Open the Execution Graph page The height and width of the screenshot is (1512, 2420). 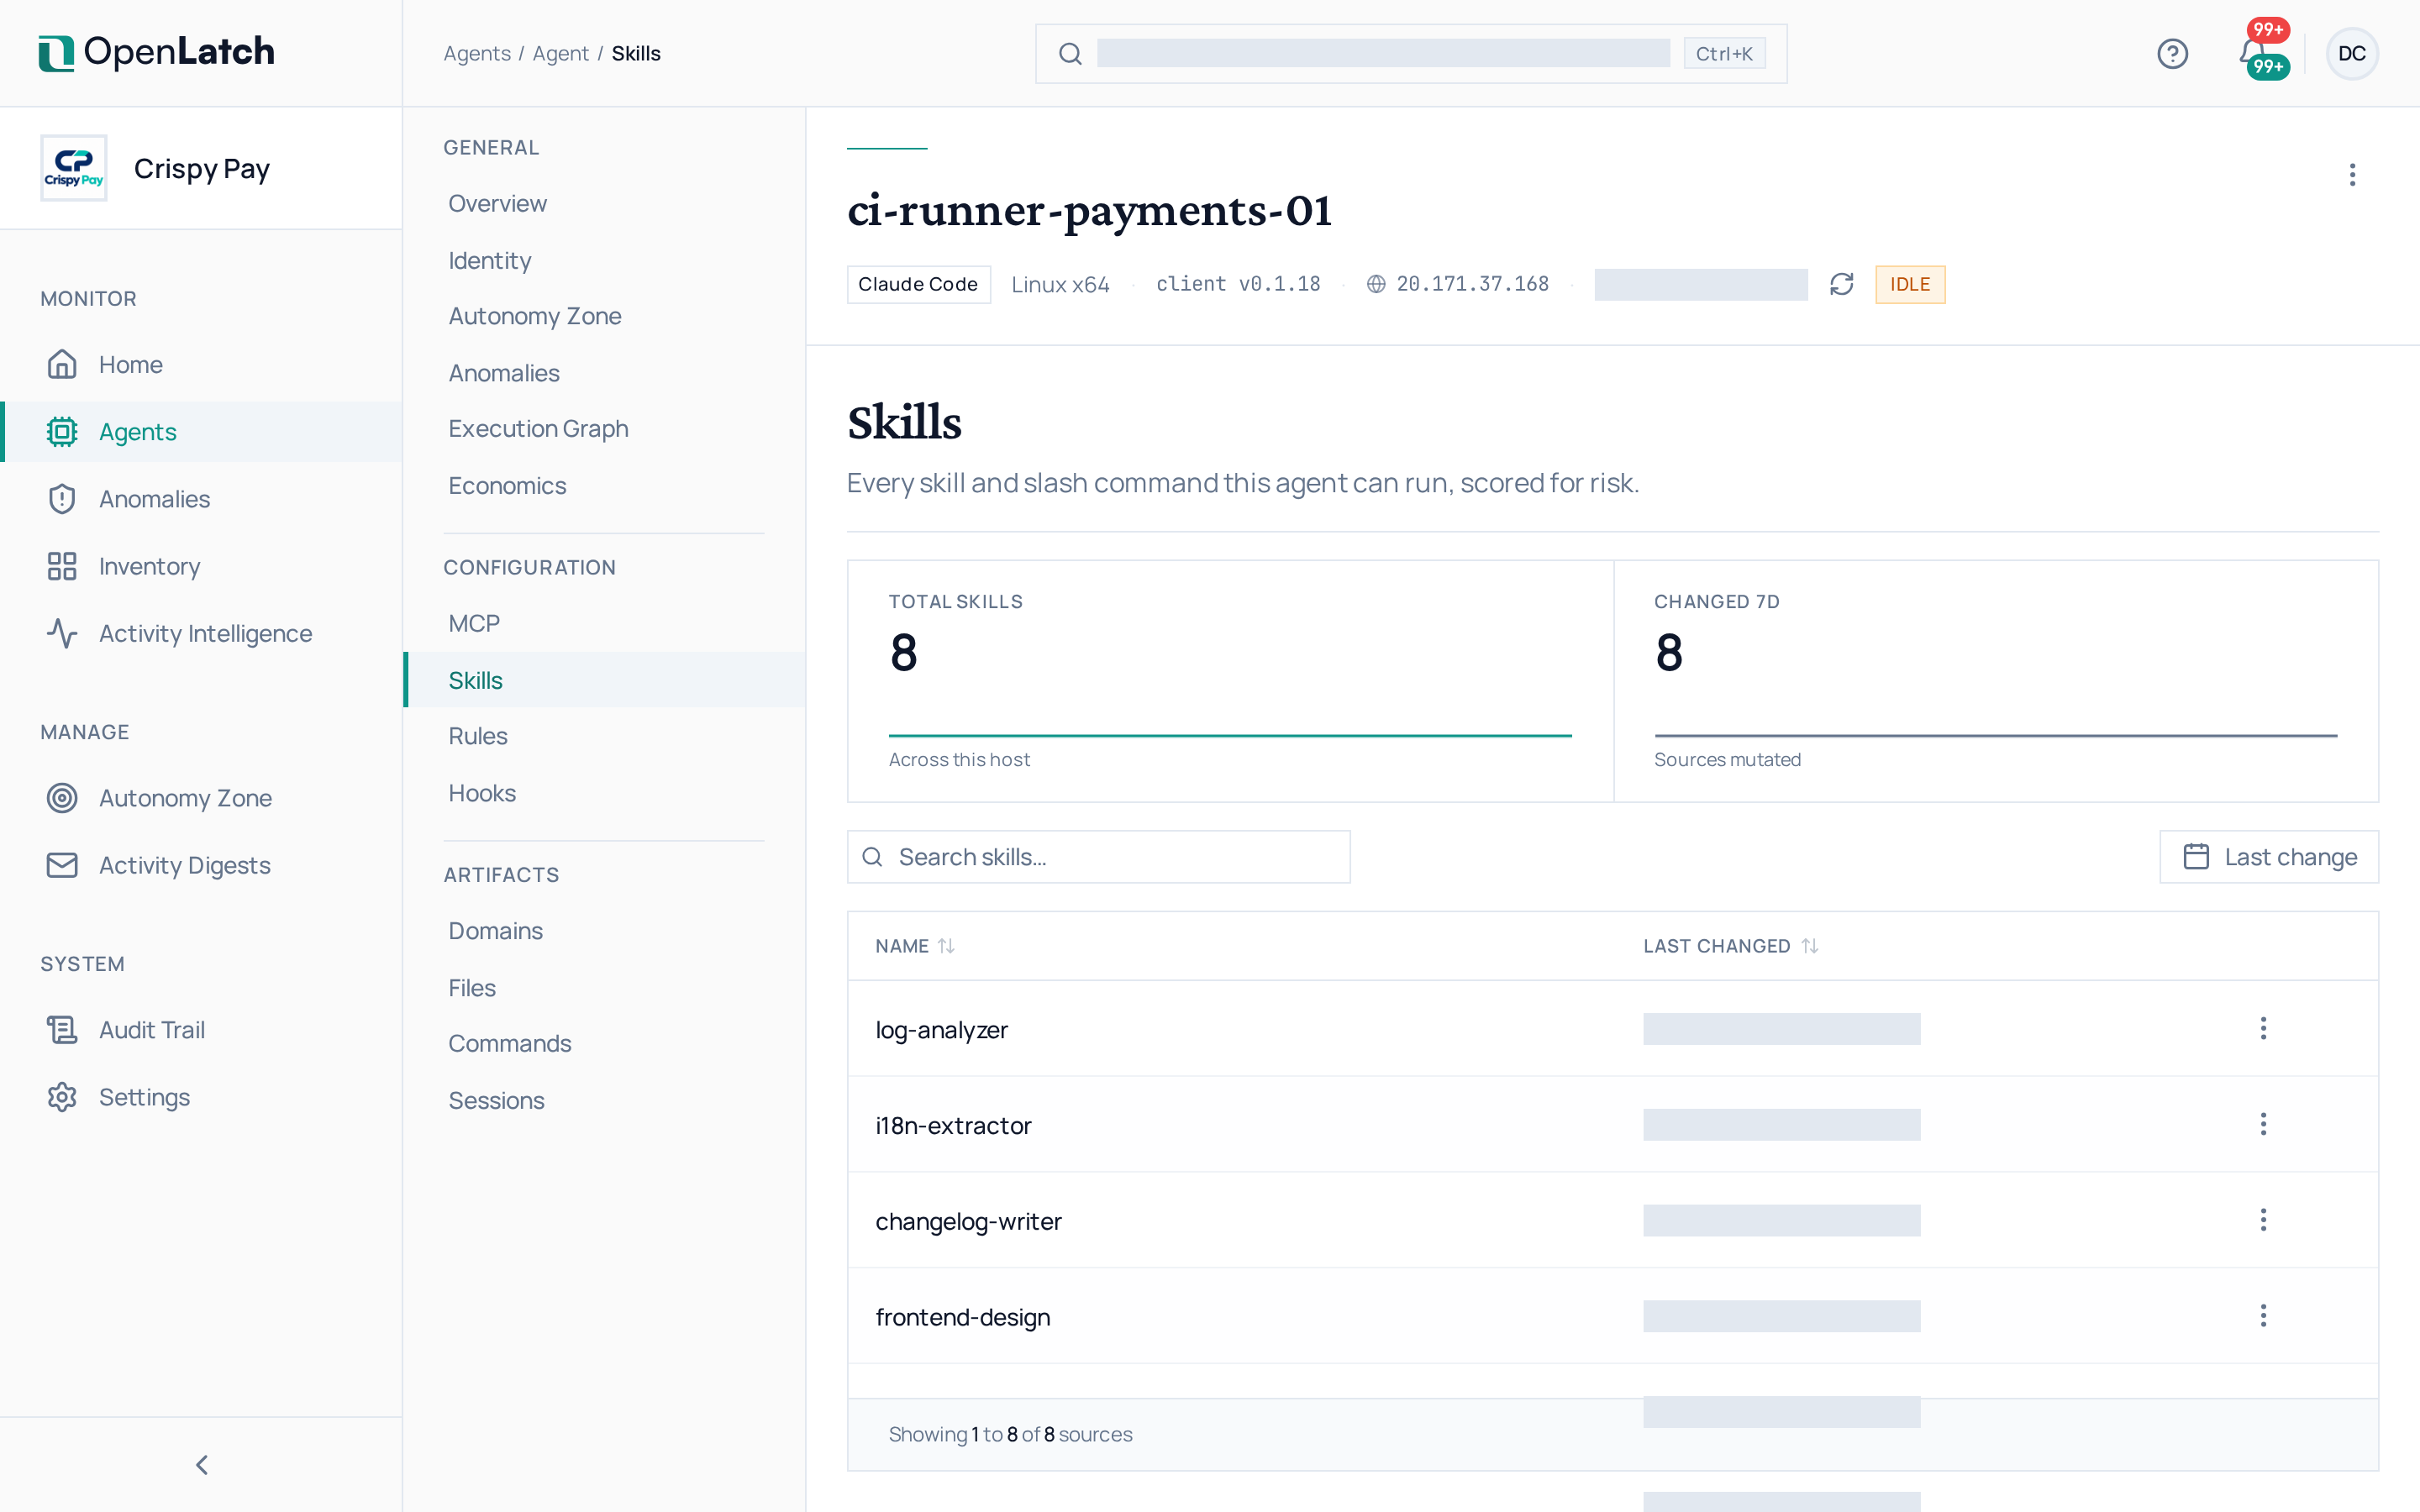[x=538, y=428]
